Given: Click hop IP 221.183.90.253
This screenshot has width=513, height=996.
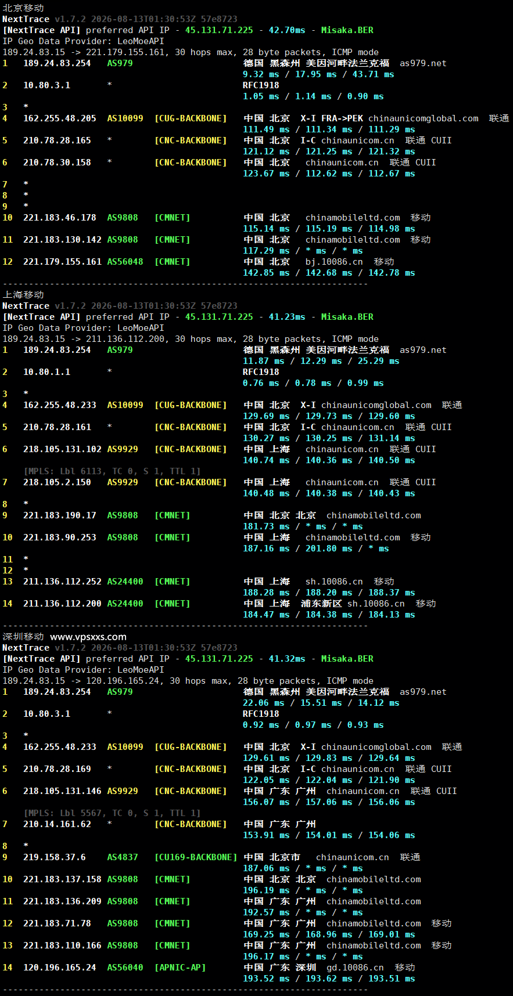Looking at the screenshot, I should [x=60, y=537].
